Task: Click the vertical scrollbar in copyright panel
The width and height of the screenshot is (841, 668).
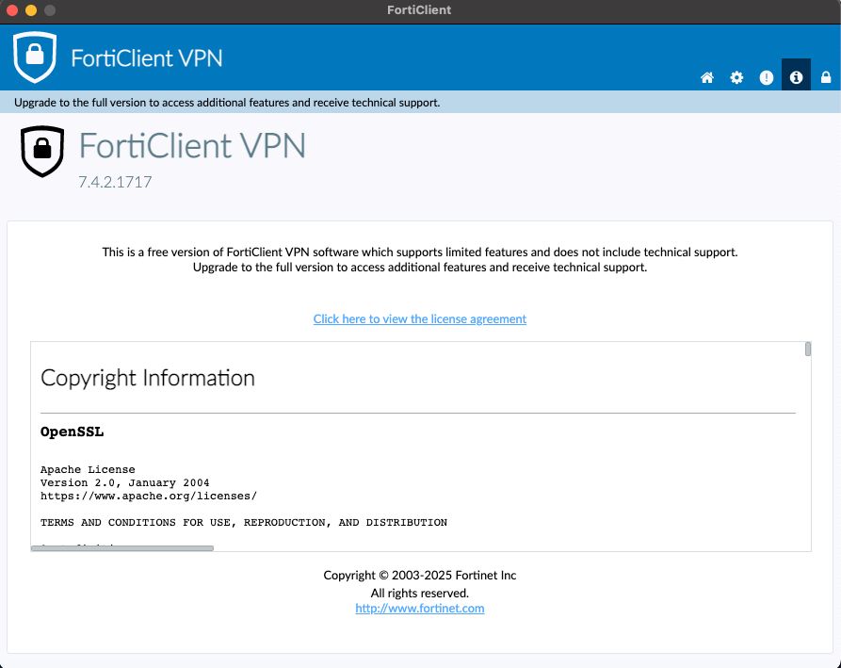Action: (808, 350)
